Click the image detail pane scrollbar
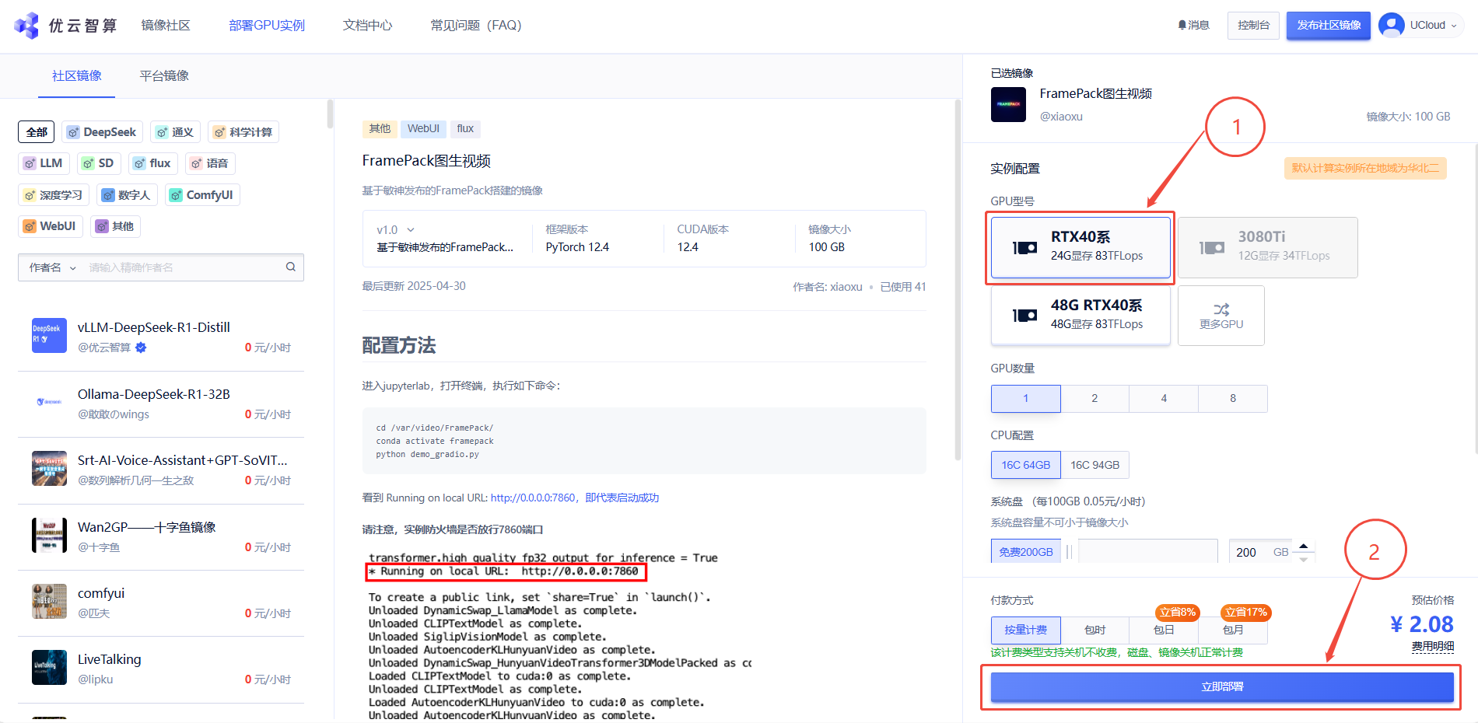Image resolution: width=1478 pixels, height=723 pixels. pos(958,280)
